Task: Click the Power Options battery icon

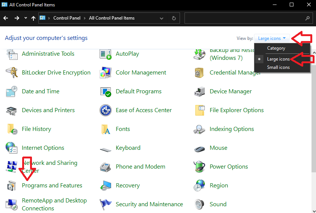Action: coord(200,167)
